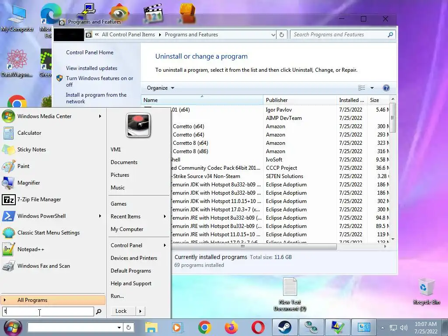Image resolution: width=448 pixels, height=336 pixels.
Task: Open the Programs and Features taskbar button
Action: [364, 327]
